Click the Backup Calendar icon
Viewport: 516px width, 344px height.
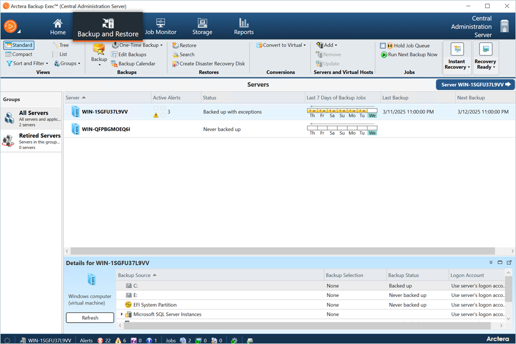point(114,64)
